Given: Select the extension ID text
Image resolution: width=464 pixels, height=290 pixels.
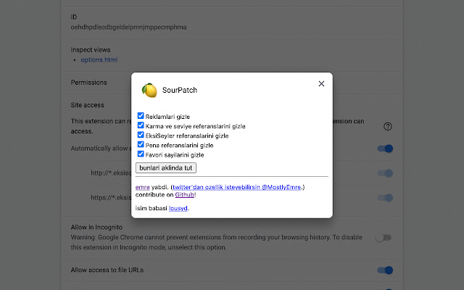Looking at the screenshot, I should [x=129, y=28].
